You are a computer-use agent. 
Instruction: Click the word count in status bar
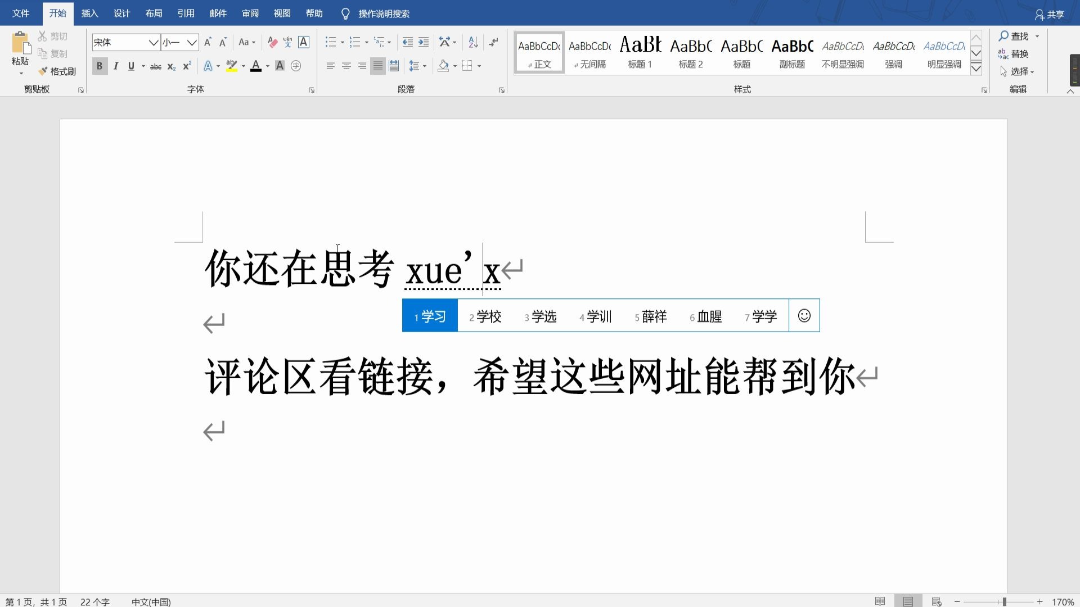(94, 602)
